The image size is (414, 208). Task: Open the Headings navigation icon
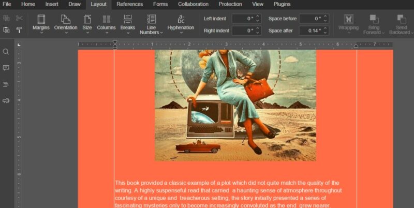pyautogui.click(x=6, y=84)
